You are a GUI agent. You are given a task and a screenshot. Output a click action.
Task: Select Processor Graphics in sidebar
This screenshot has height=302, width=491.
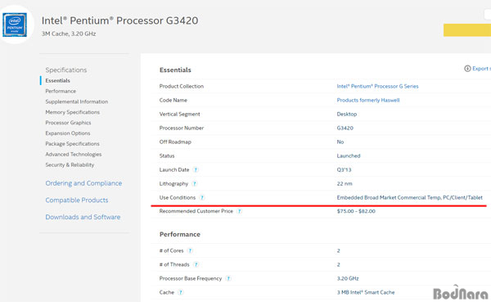(x=68, y=123)
